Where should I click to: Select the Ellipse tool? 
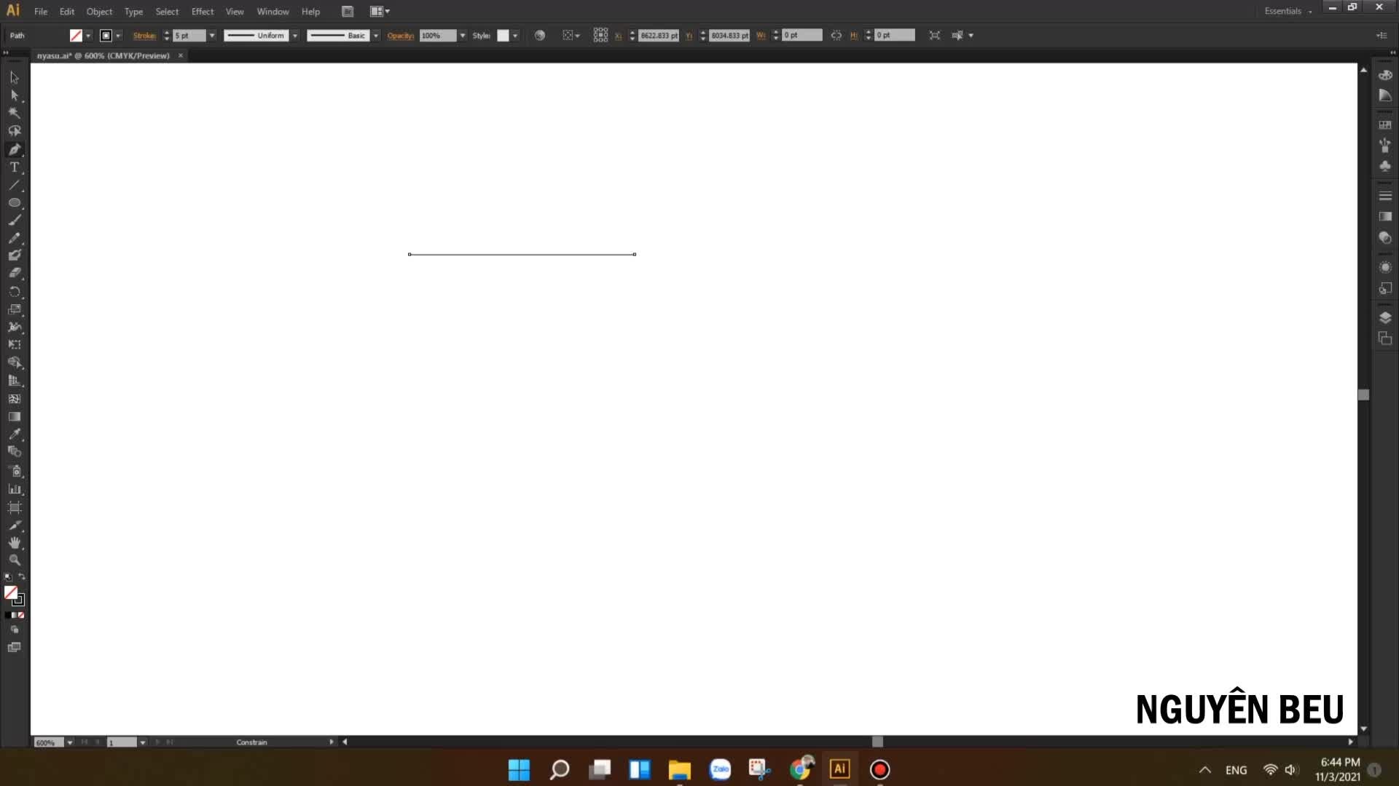pos(15,203)
